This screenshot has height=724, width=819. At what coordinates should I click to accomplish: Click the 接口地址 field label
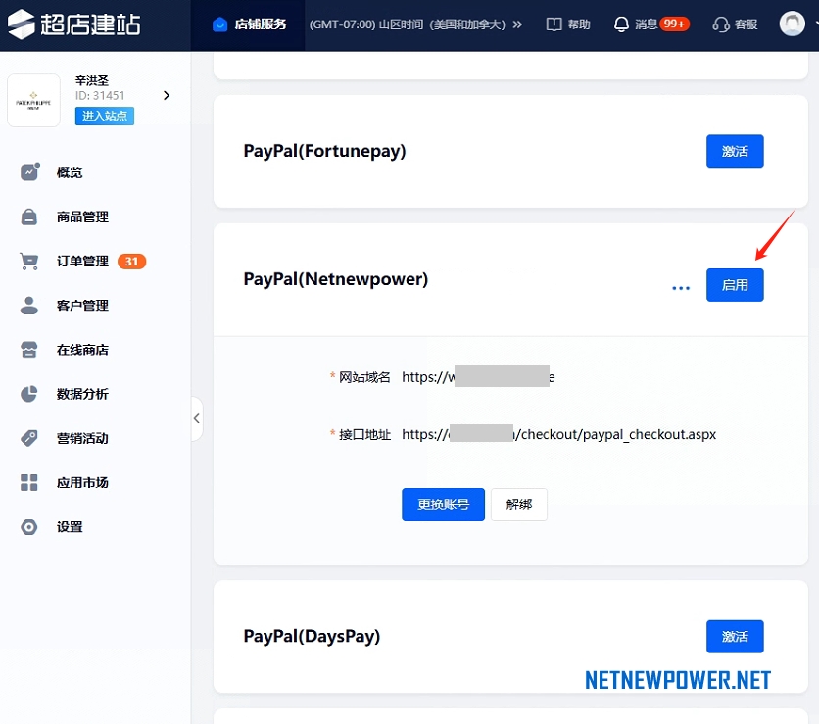pyautogui.click(x=364, y=435)
